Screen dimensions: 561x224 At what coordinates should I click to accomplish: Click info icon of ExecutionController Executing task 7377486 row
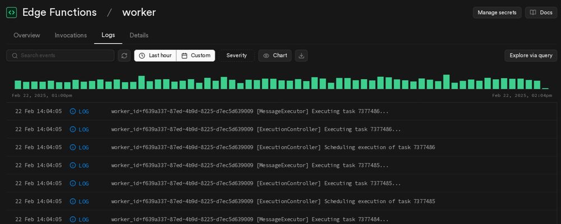(x=72, y=129)
